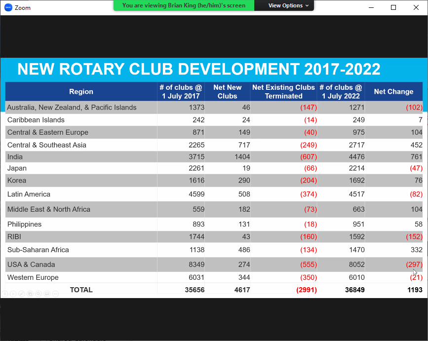Image resolution: width=428 pixels, height=341 pixels.
Task: Click the previous slide arrow icon
Action: 4,294
